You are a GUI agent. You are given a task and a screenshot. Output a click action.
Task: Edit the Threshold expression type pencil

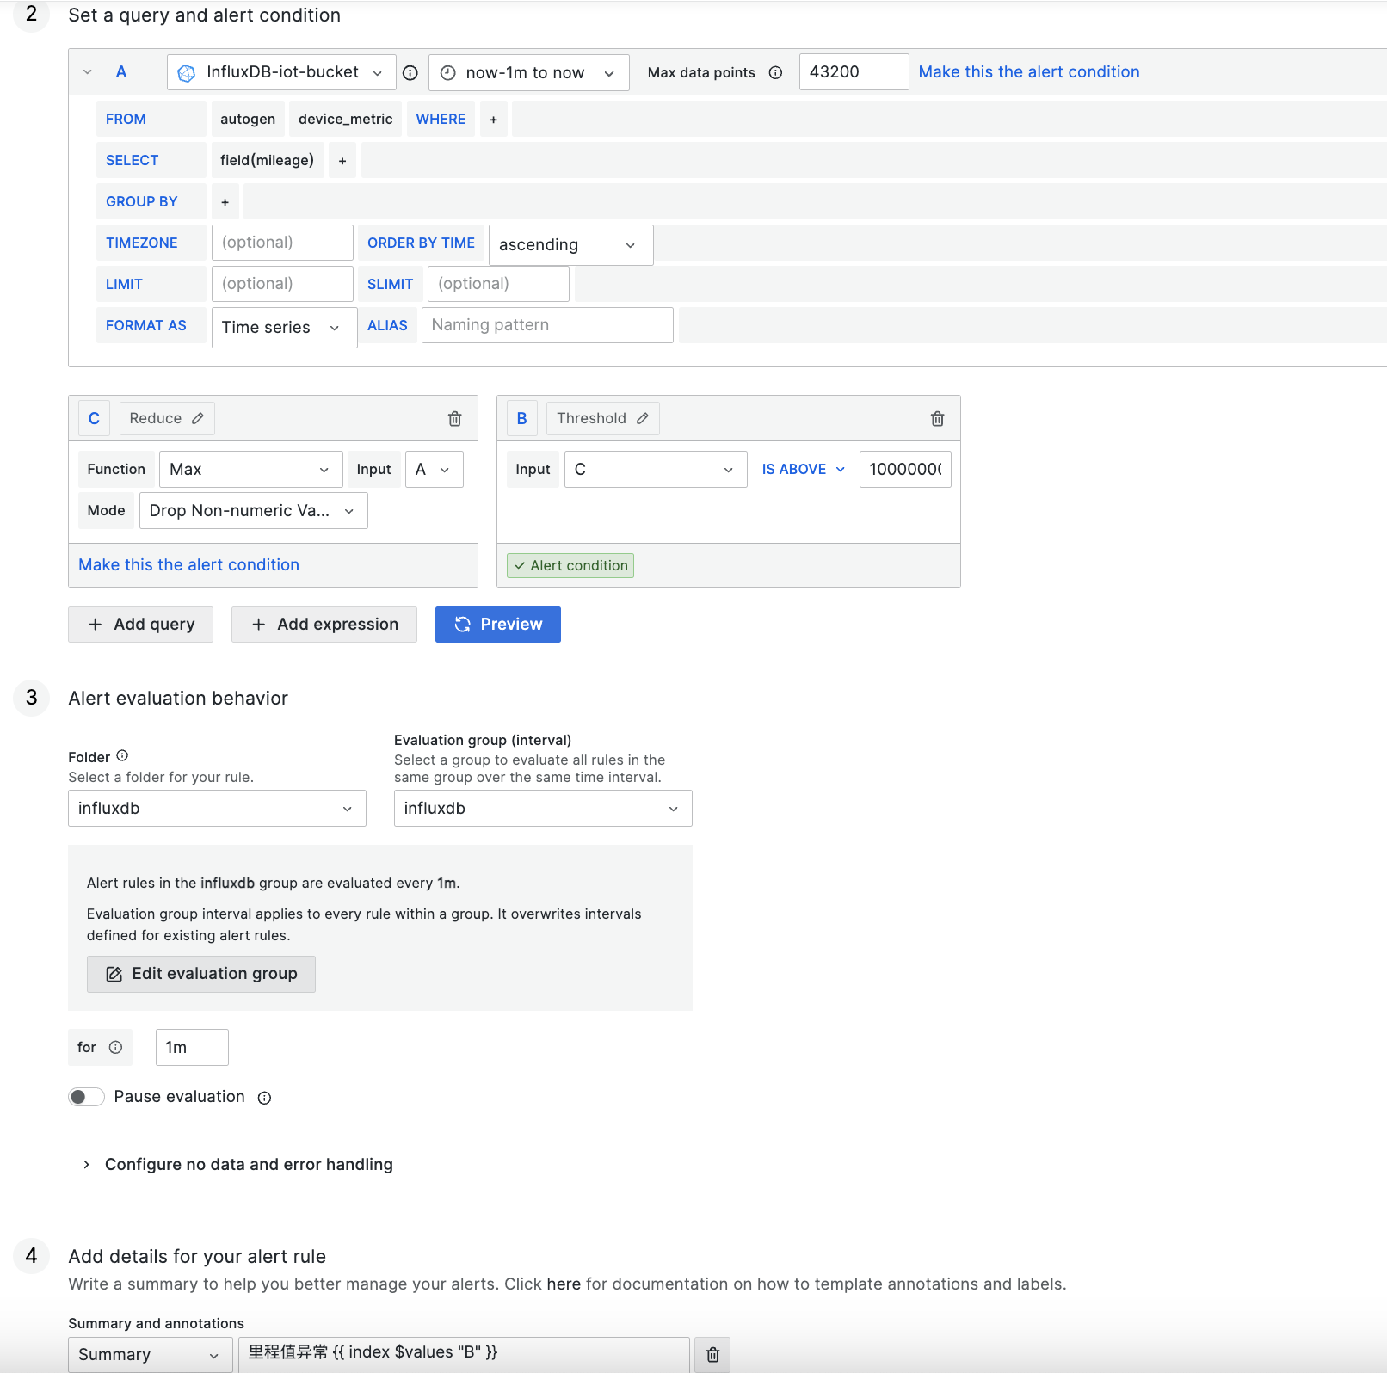pos(643,418)
